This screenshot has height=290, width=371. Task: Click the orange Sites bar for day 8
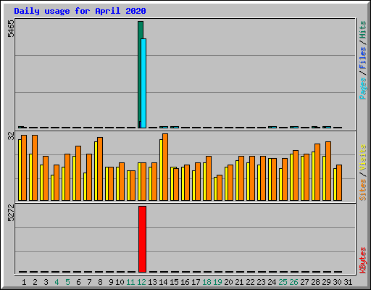[x=100, y=169]
